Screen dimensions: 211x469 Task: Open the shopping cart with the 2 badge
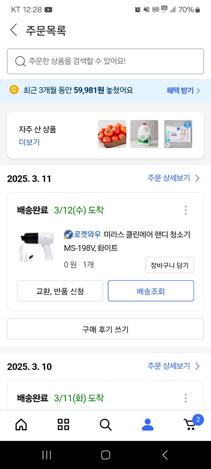191,424
